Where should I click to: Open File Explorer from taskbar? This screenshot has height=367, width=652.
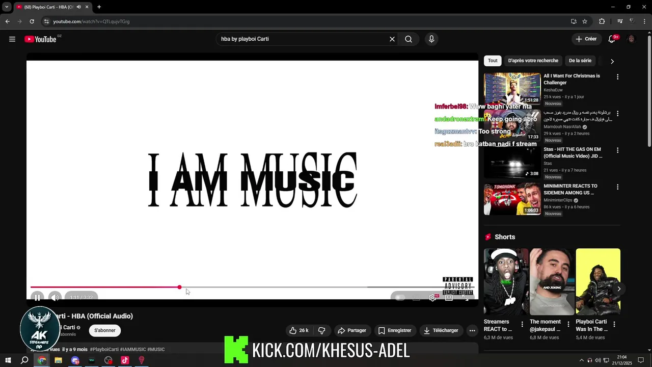pyautogui.click(x=58, y=360)
